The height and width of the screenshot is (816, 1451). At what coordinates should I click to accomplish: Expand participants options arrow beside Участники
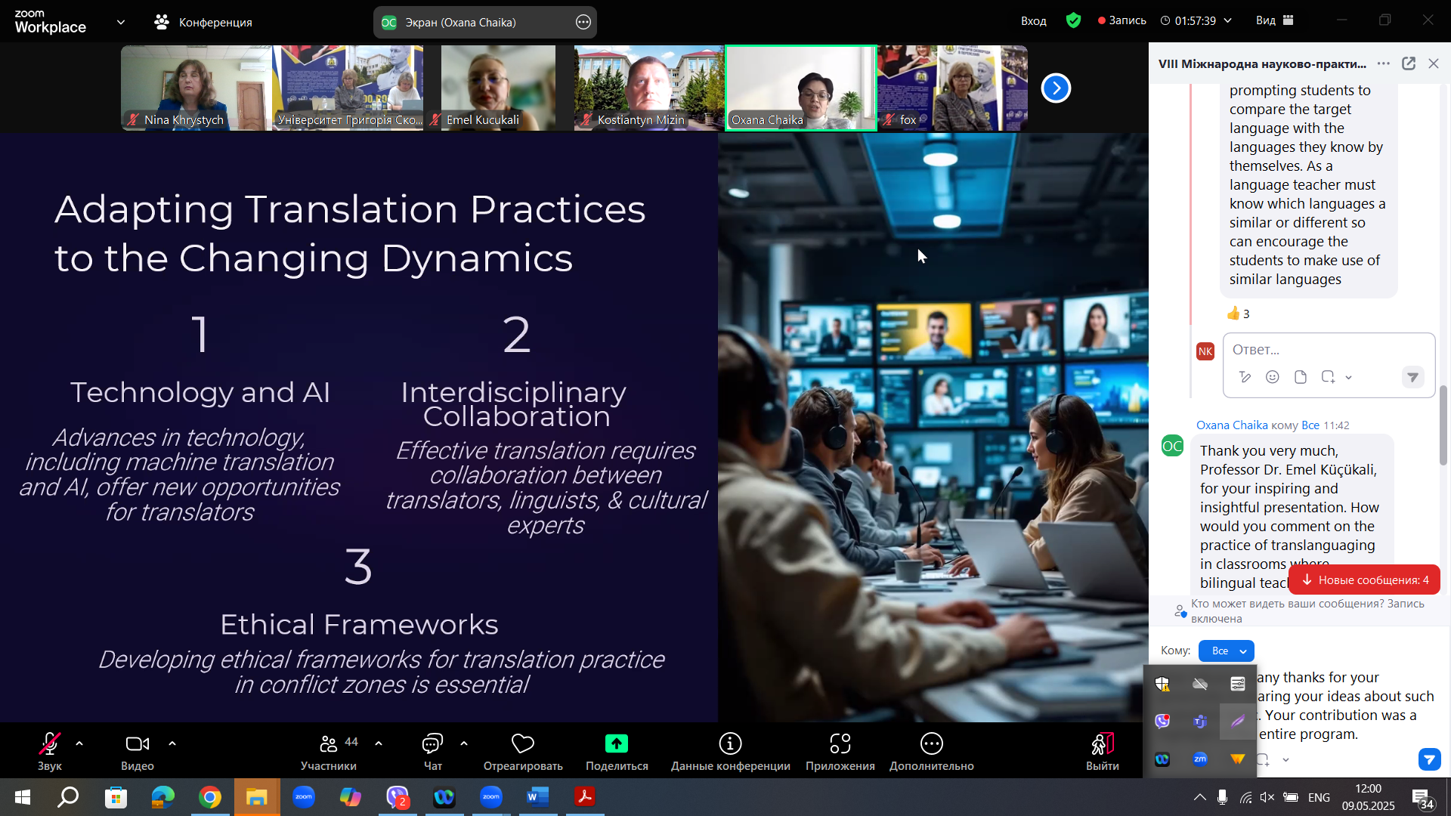(379, 743)
